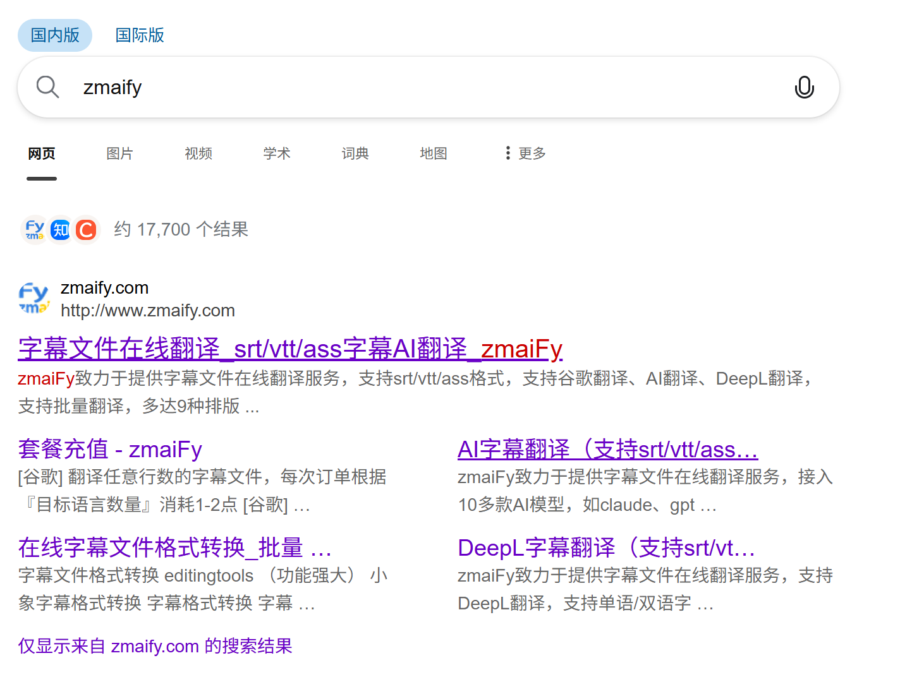The image size is (900, 682).
Task: Click 约 17,700 个结果 count text
Action: pyautogui.click(x=181, y=229)
